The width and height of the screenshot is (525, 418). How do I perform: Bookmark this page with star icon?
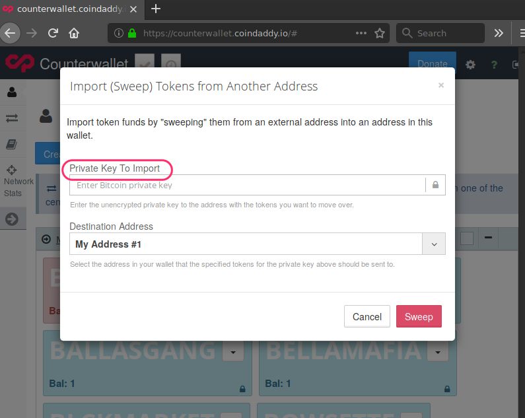pyautogui.click(x=380, y=33)
